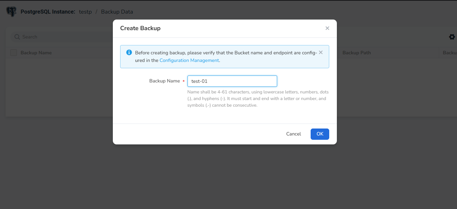Click the Backup Data breadcrumb
This screenshot has height=209, width=457.
point(117,12)
